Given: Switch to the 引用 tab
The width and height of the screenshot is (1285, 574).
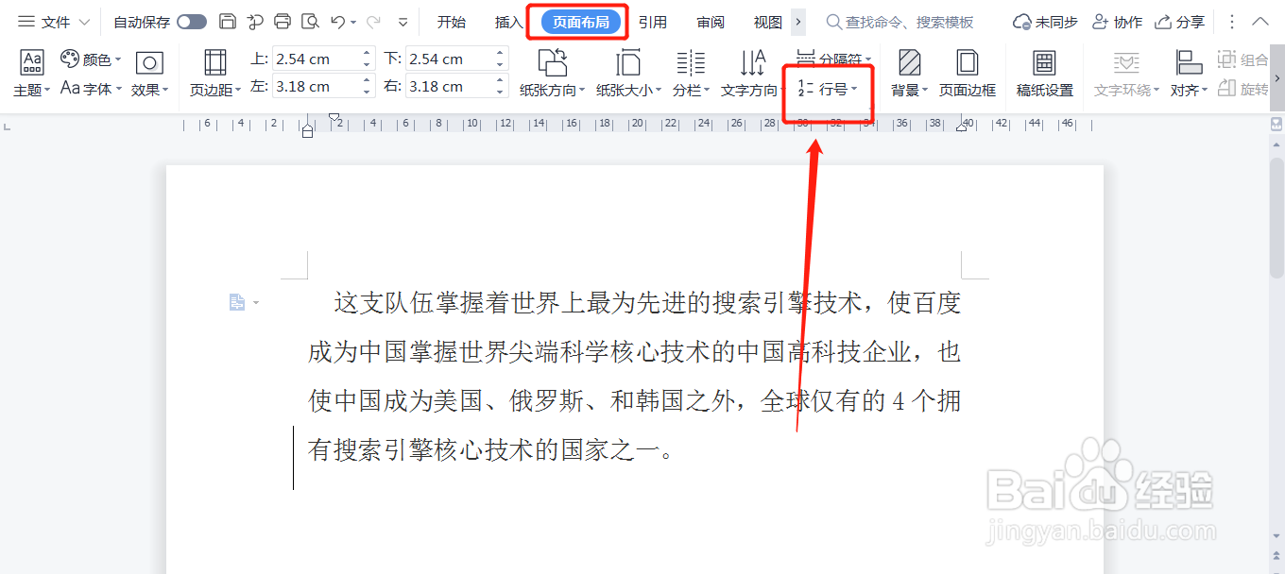Looking at the screenshot, I should pos(652,22).
